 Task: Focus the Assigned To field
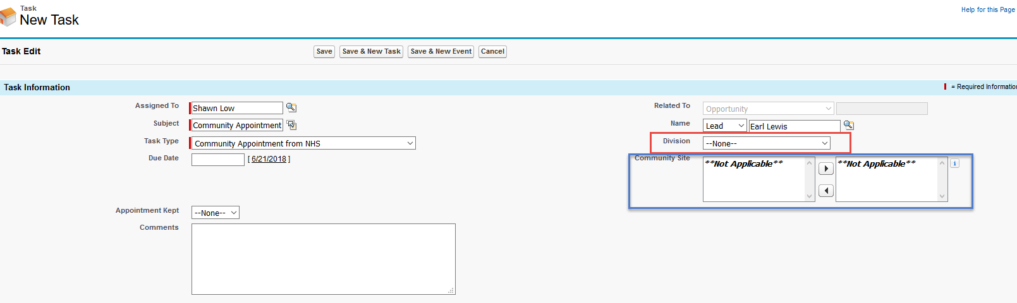[x=237, y=108]
